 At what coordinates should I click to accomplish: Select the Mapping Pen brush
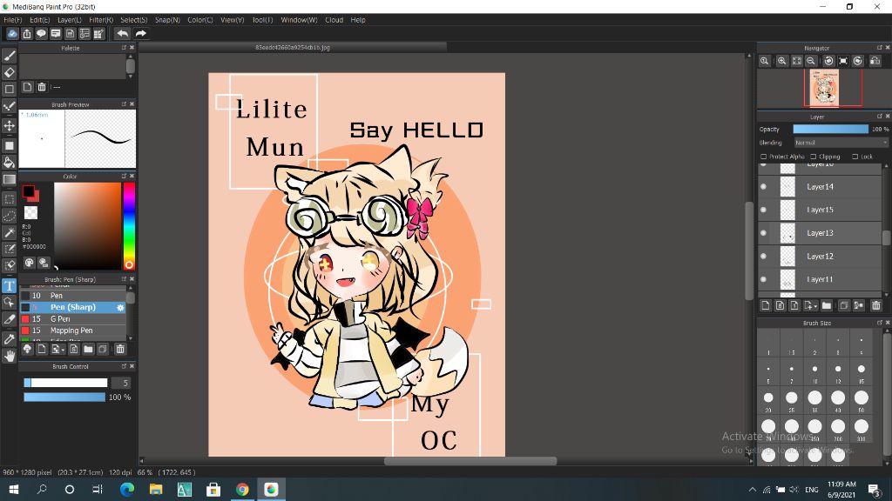pyautogui.click(x=73, y=331)
